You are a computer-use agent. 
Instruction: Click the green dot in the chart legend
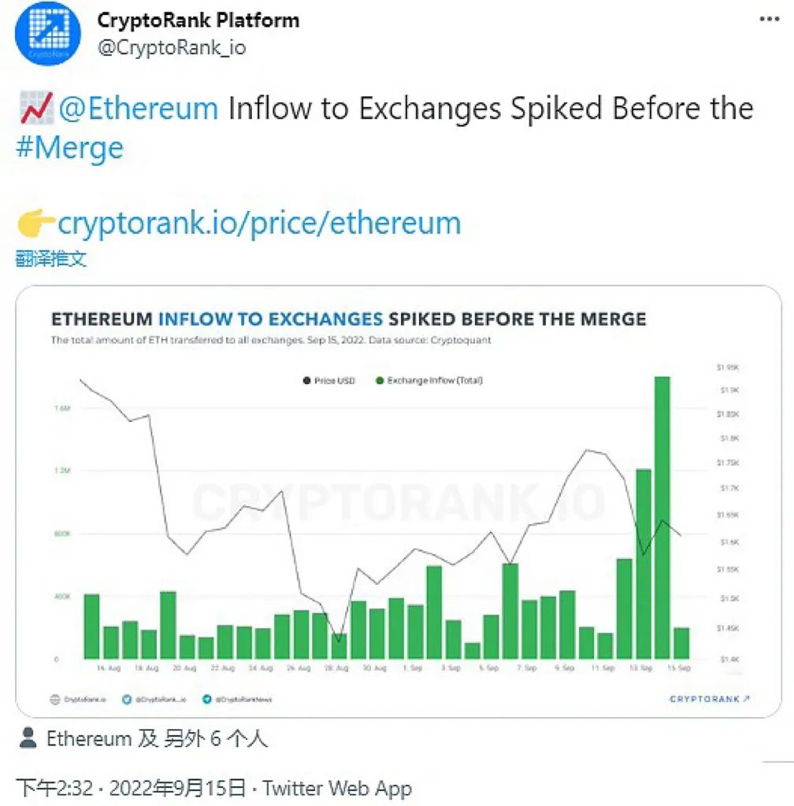coord(379,379)
